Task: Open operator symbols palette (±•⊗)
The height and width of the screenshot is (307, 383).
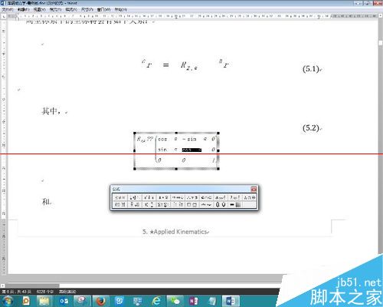Action: coord(163,197)
